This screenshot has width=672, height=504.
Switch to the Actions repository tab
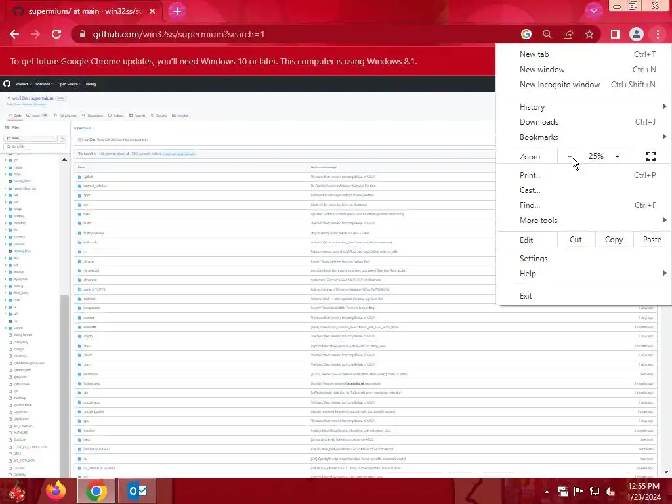tap(115, 115)
